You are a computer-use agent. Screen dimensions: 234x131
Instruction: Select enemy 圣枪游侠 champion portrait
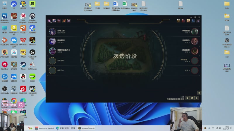pyautogui.click(x=195, y=41)
